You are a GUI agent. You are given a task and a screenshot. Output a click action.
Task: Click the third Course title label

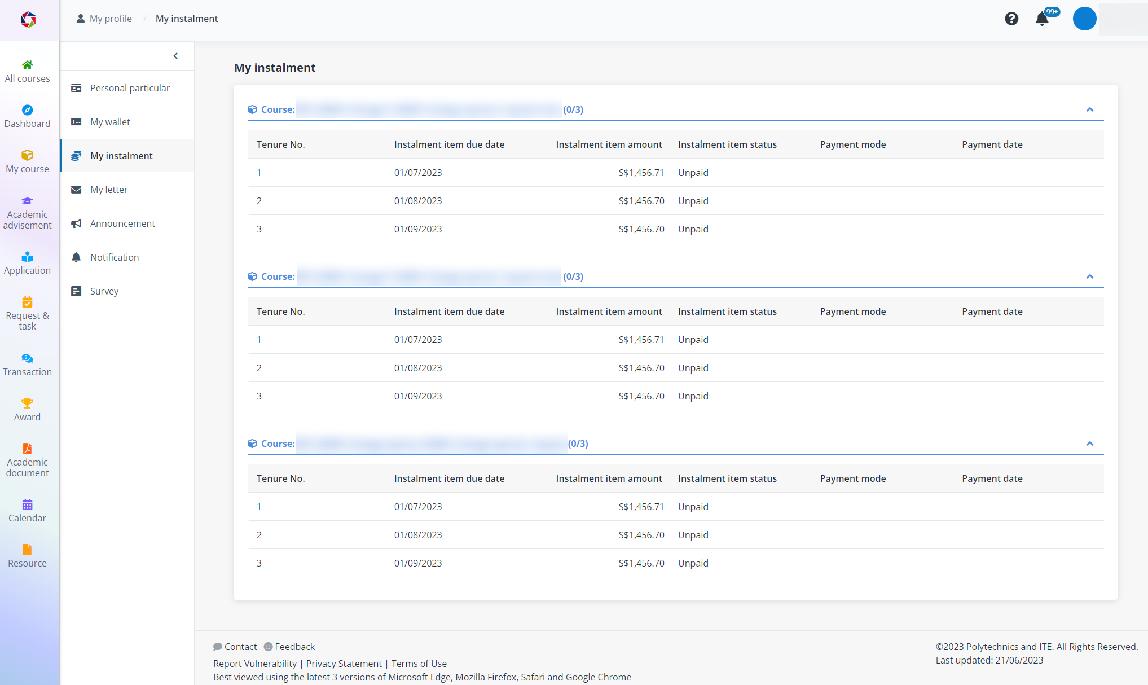(x=278, y=444)
